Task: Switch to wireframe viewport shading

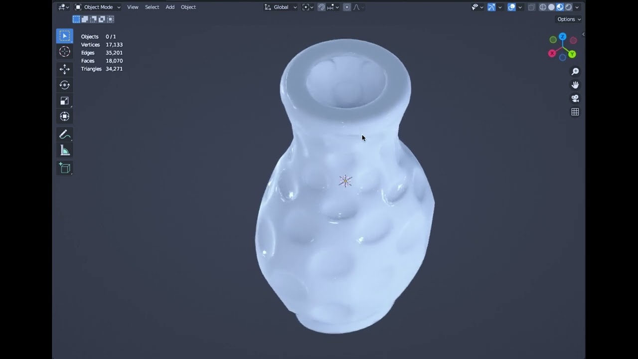Action: (543, 7)
